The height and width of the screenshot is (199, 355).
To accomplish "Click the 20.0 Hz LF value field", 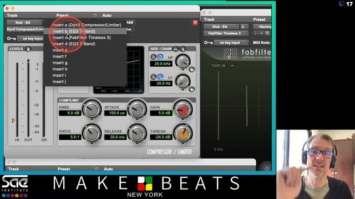I will click(x=161, y=83).
